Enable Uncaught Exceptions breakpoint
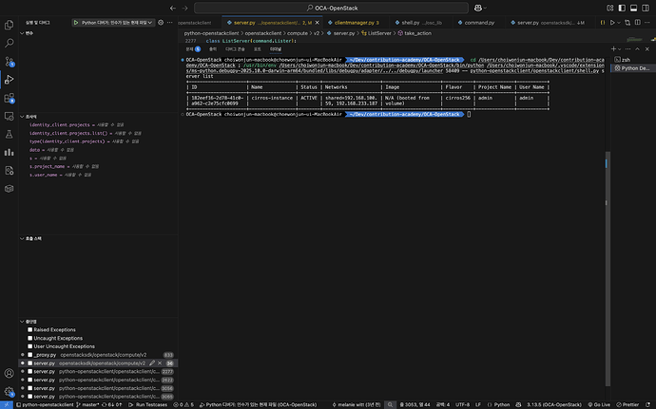This screenshot has width=656, height=409. [29, 338]
